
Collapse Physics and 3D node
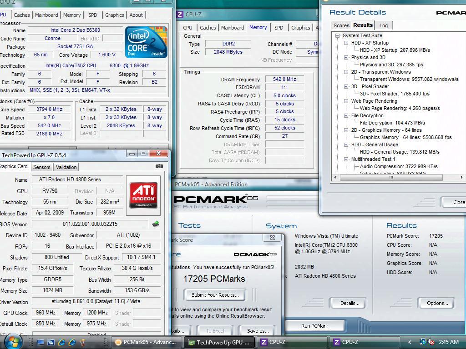tap(346, 57)
